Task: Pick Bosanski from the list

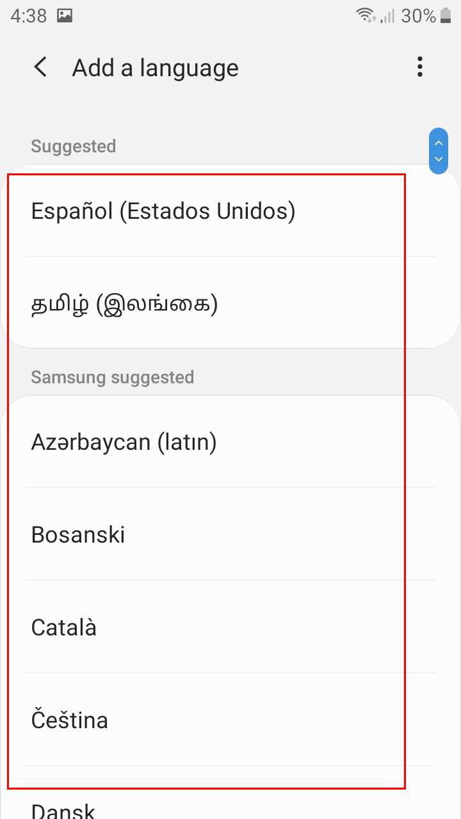Action: (x=78, y=534)
